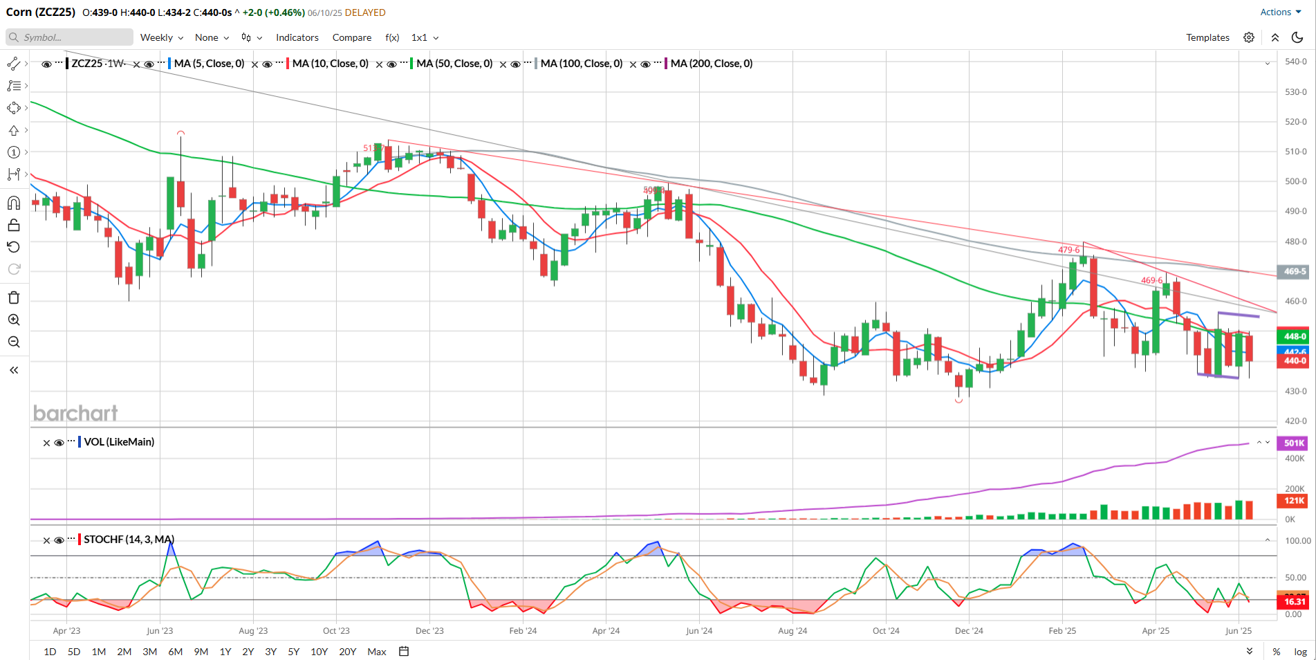
Task: Expand the trend line tool submenu arrow
Action: [x=26, y=64]
